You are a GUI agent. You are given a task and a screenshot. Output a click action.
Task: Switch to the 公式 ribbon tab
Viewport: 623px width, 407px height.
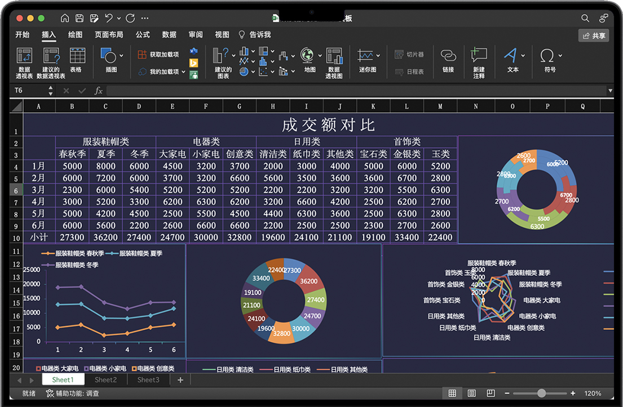click(x=143, y=35)
